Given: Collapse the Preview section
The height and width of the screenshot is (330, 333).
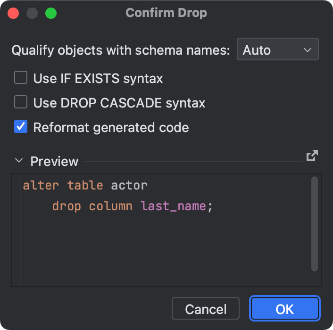Looking at the screenshot, I should [19, 161].
